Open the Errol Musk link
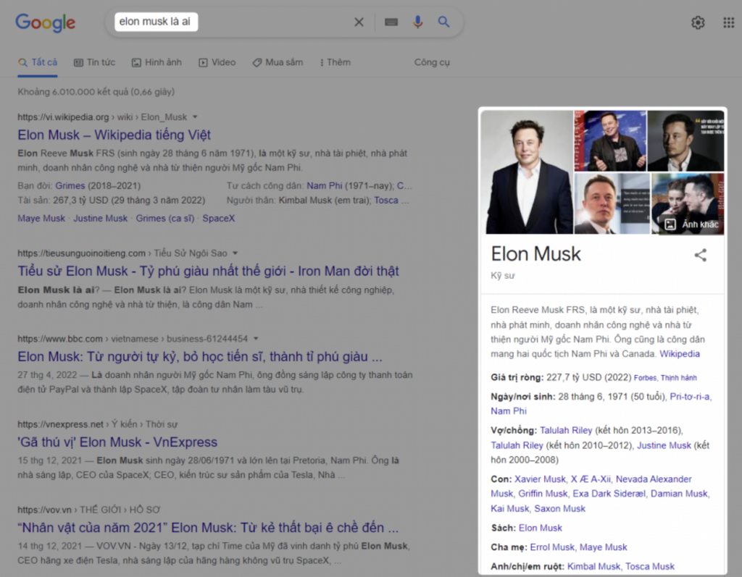742x577 pixels. click(x=552, y=547)
